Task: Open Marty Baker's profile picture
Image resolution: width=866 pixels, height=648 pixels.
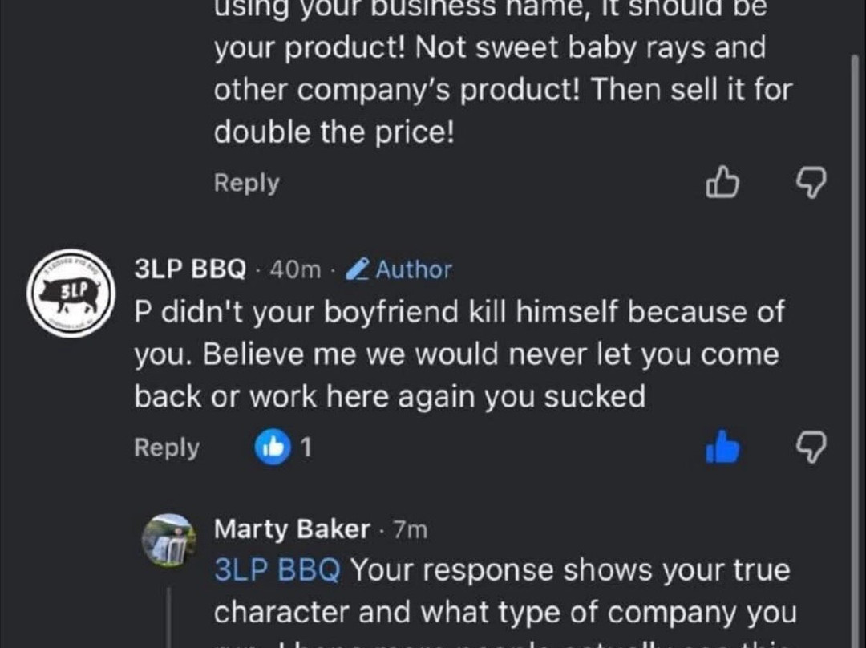Action: click(168, 540)
